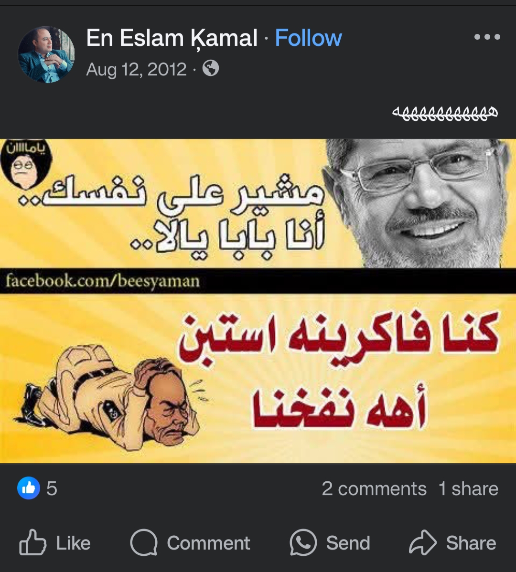This screenshot has height=572, width=516.
Task: Click the Arabic laughing caption above the image
Action: coord(445,113)
